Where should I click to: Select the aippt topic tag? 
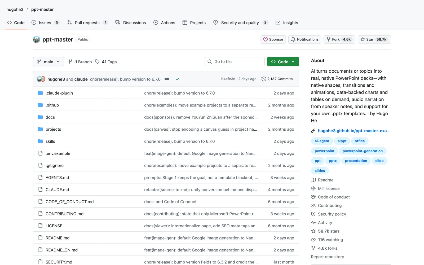point(342,141)
